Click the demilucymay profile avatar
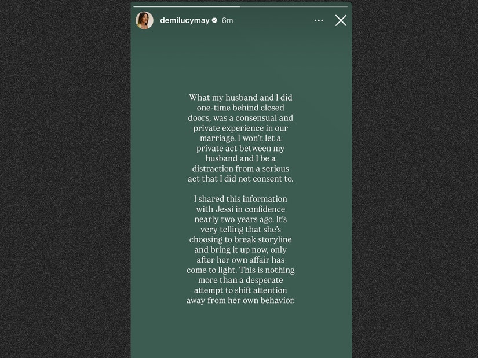 click(144, 20)
